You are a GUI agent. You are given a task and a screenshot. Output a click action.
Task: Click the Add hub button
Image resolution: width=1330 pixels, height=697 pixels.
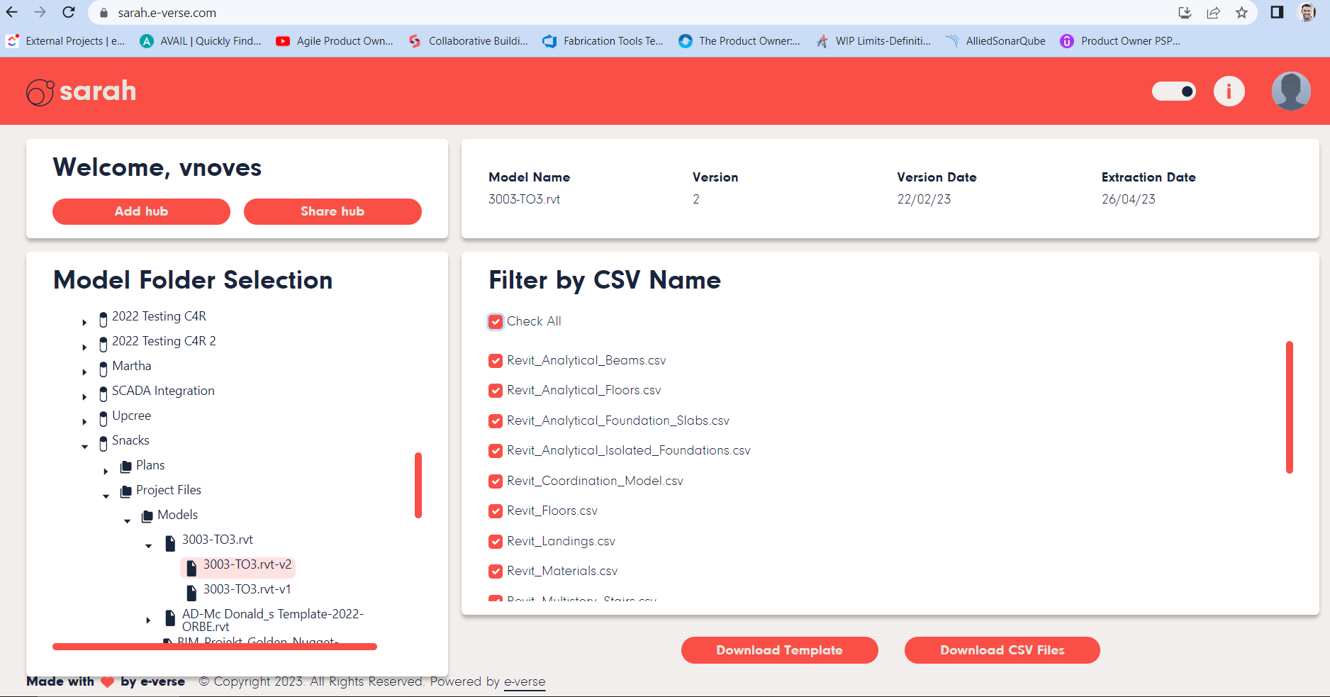(141, 211)
